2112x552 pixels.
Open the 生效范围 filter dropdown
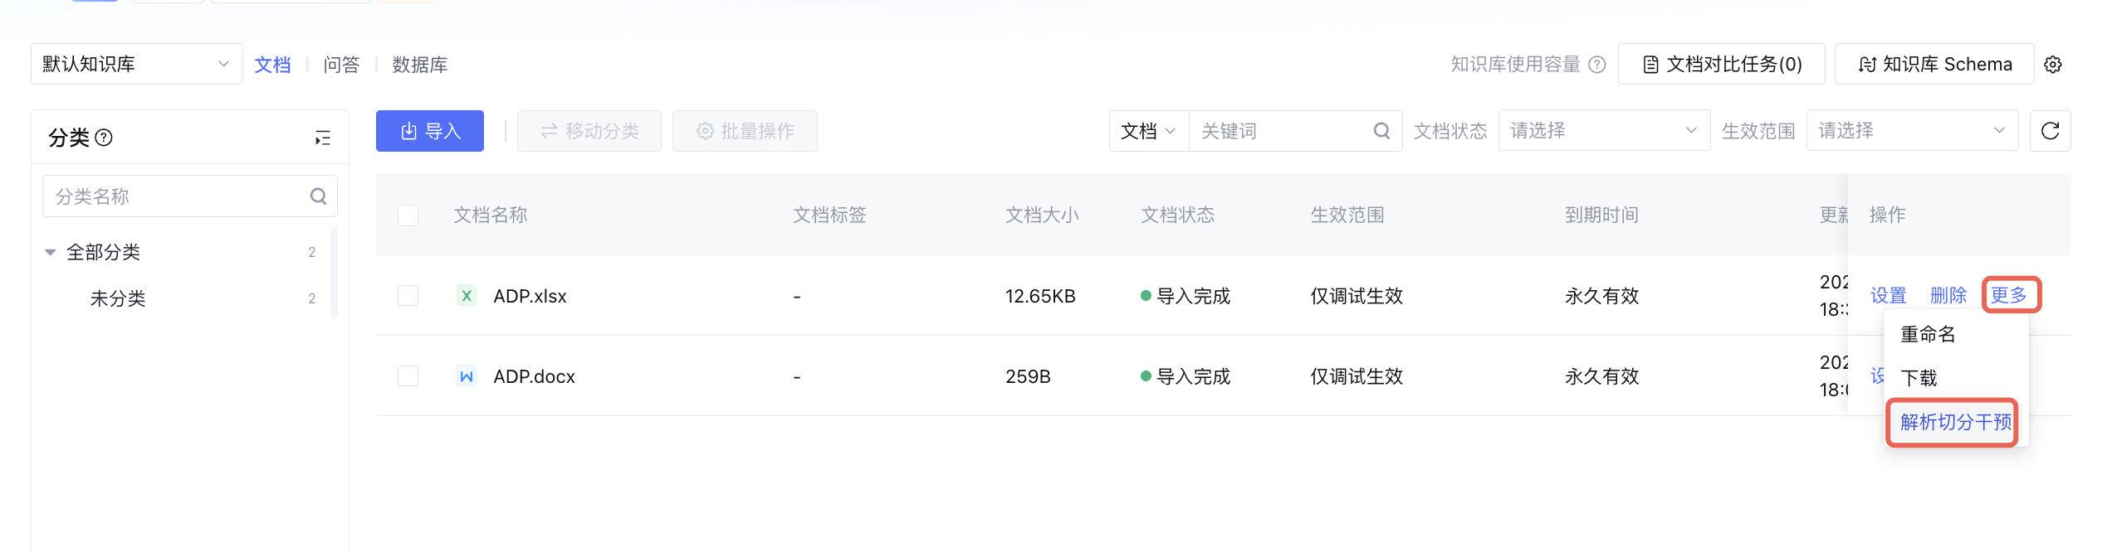(1911, 131)
